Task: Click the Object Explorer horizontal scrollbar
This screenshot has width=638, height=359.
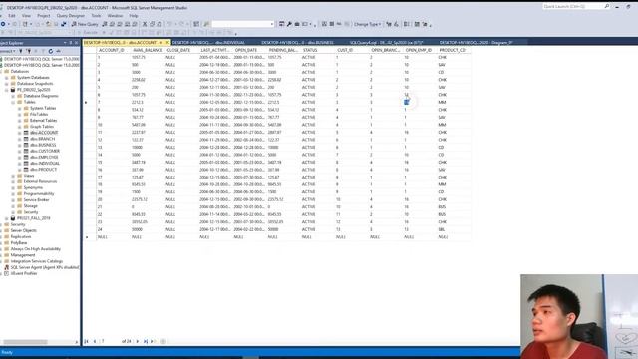Action: [40, 342]
